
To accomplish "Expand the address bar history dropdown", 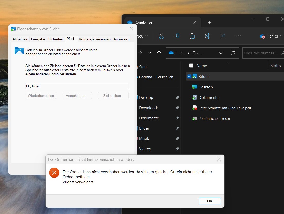I will coord(221,53).
